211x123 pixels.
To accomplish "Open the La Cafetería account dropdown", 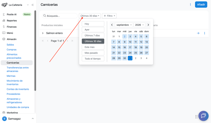I will coord(28,5).
